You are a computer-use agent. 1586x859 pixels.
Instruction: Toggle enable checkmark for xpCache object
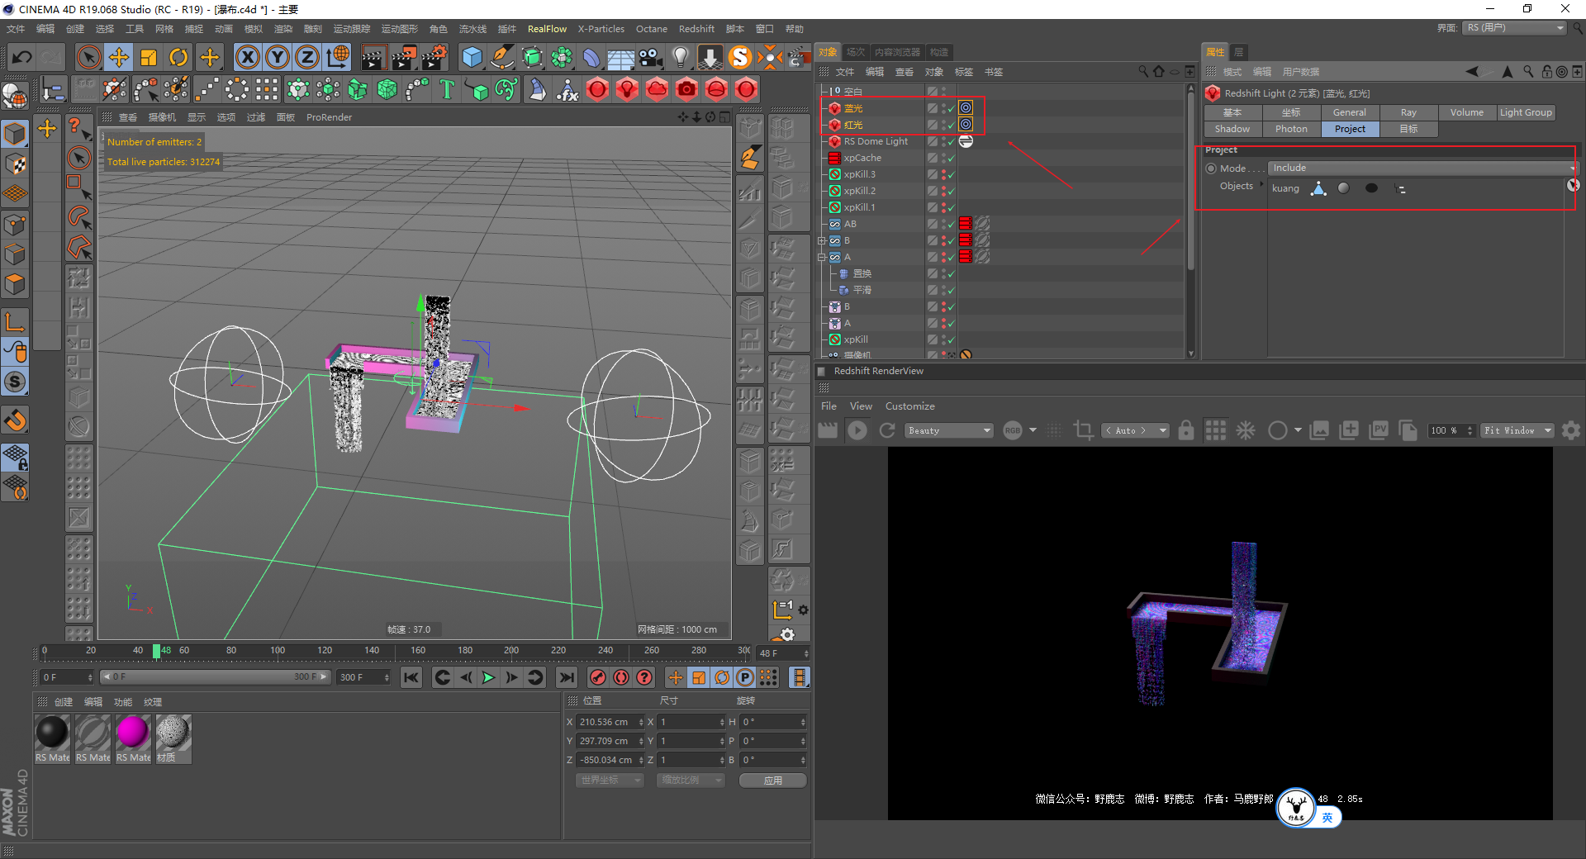(x=952, y=158)
